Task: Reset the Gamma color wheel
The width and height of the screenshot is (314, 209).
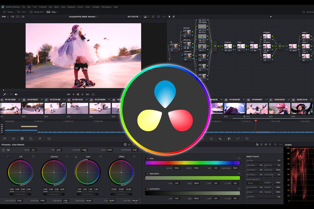Action: [67, 156]
